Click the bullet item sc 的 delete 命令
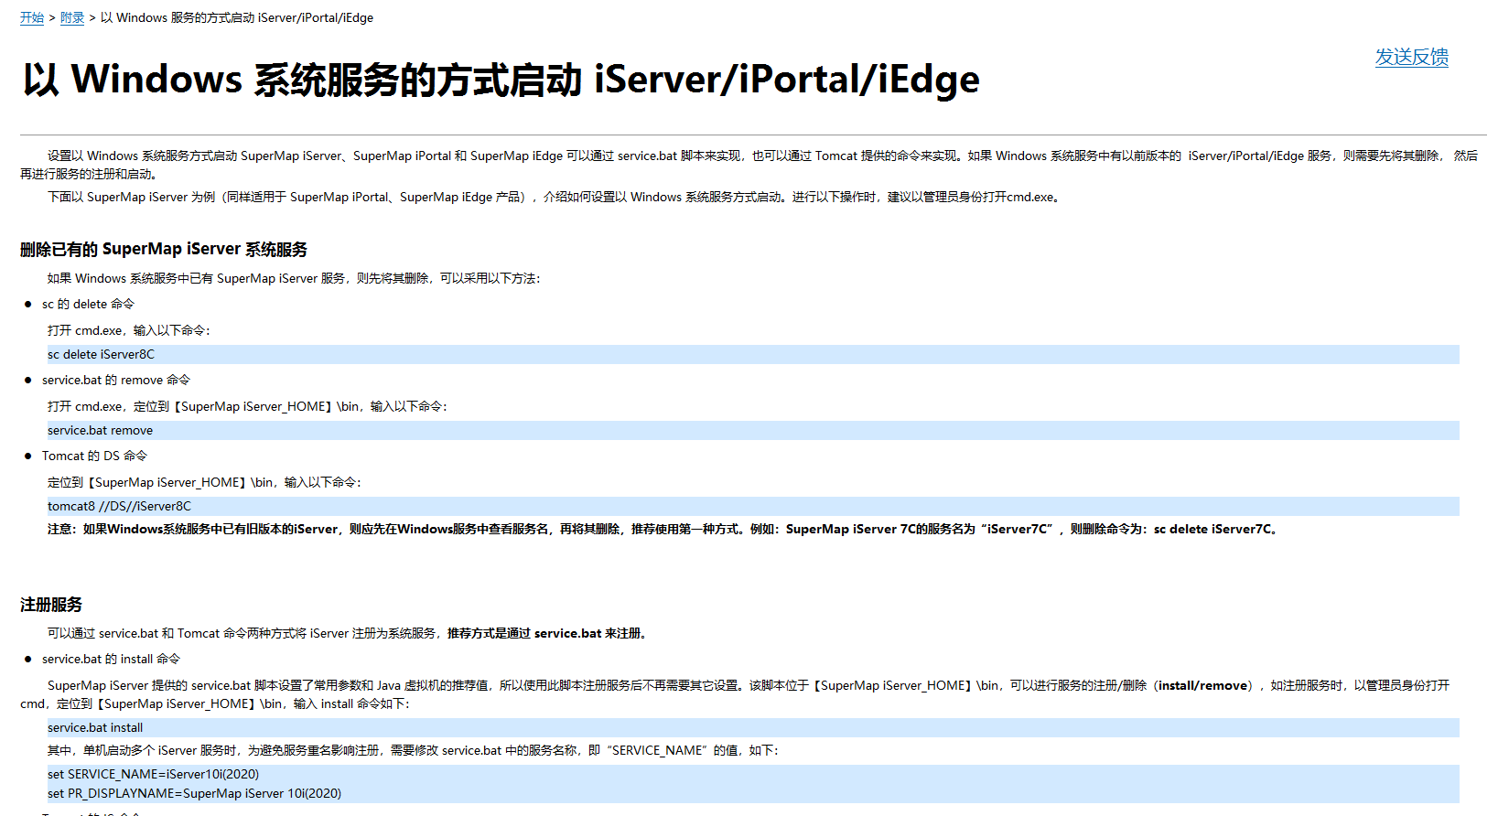The width and height of the screenshot is (1498, 816). (x=88, y=304)
